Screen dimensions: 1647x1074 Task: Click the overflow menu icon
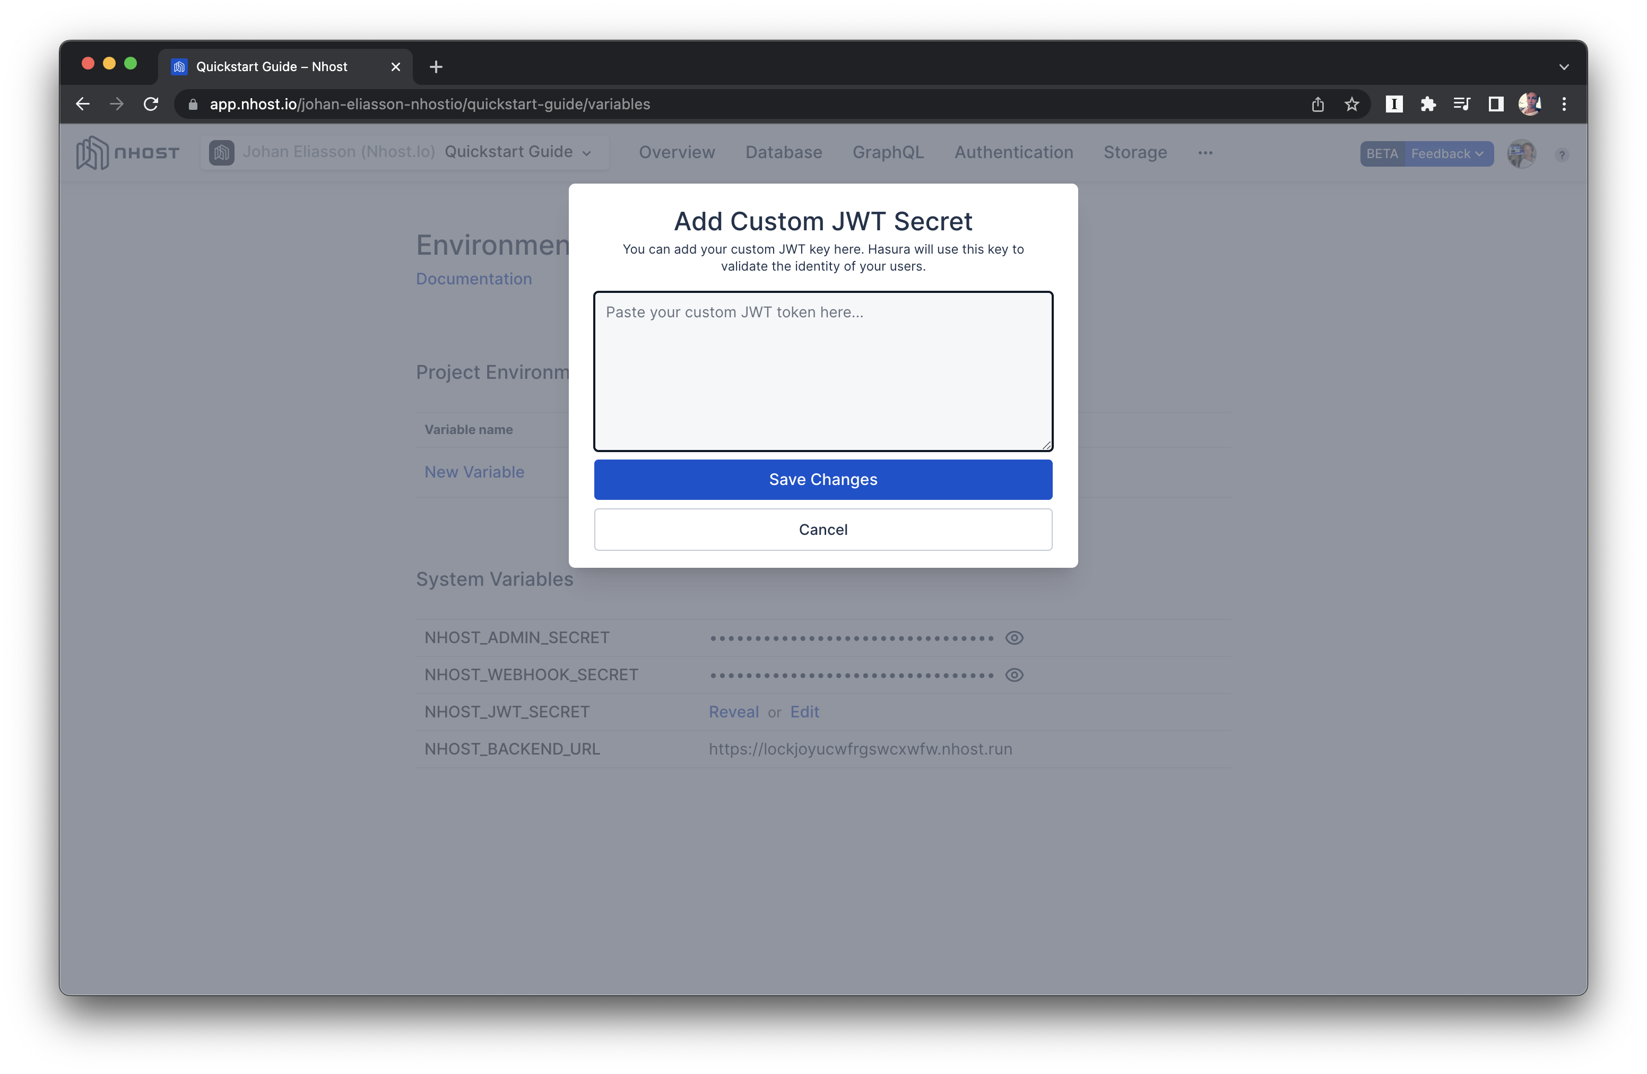click(x=1205, y=152)
